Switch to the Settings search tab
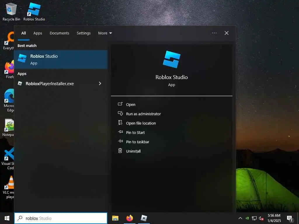The image size is (299, 224). tap(84, 33)
